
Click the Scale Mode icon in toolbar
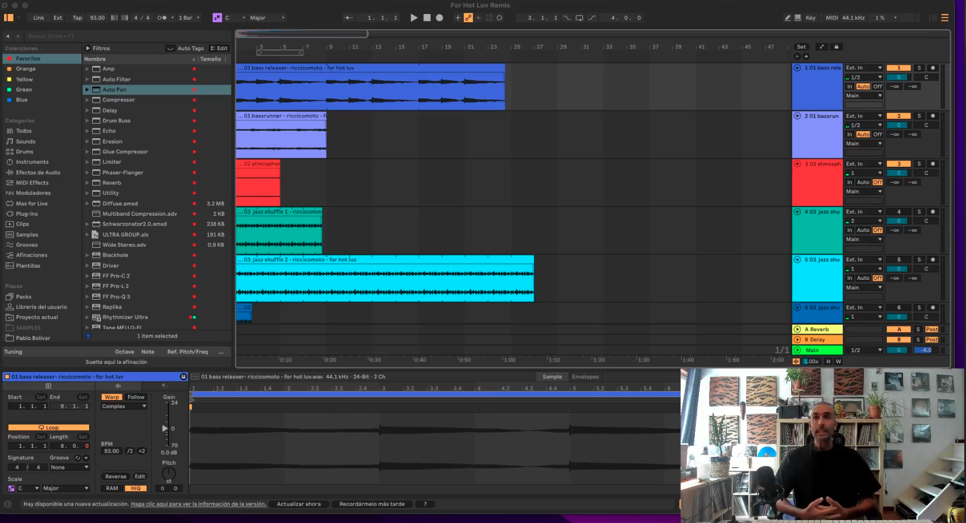pyautogui.click(x=217, y=17)
